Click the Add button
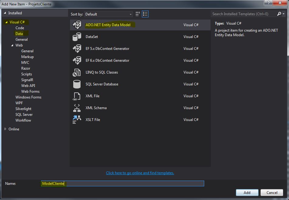Viewport: 289px width, 200px height. 247,192
